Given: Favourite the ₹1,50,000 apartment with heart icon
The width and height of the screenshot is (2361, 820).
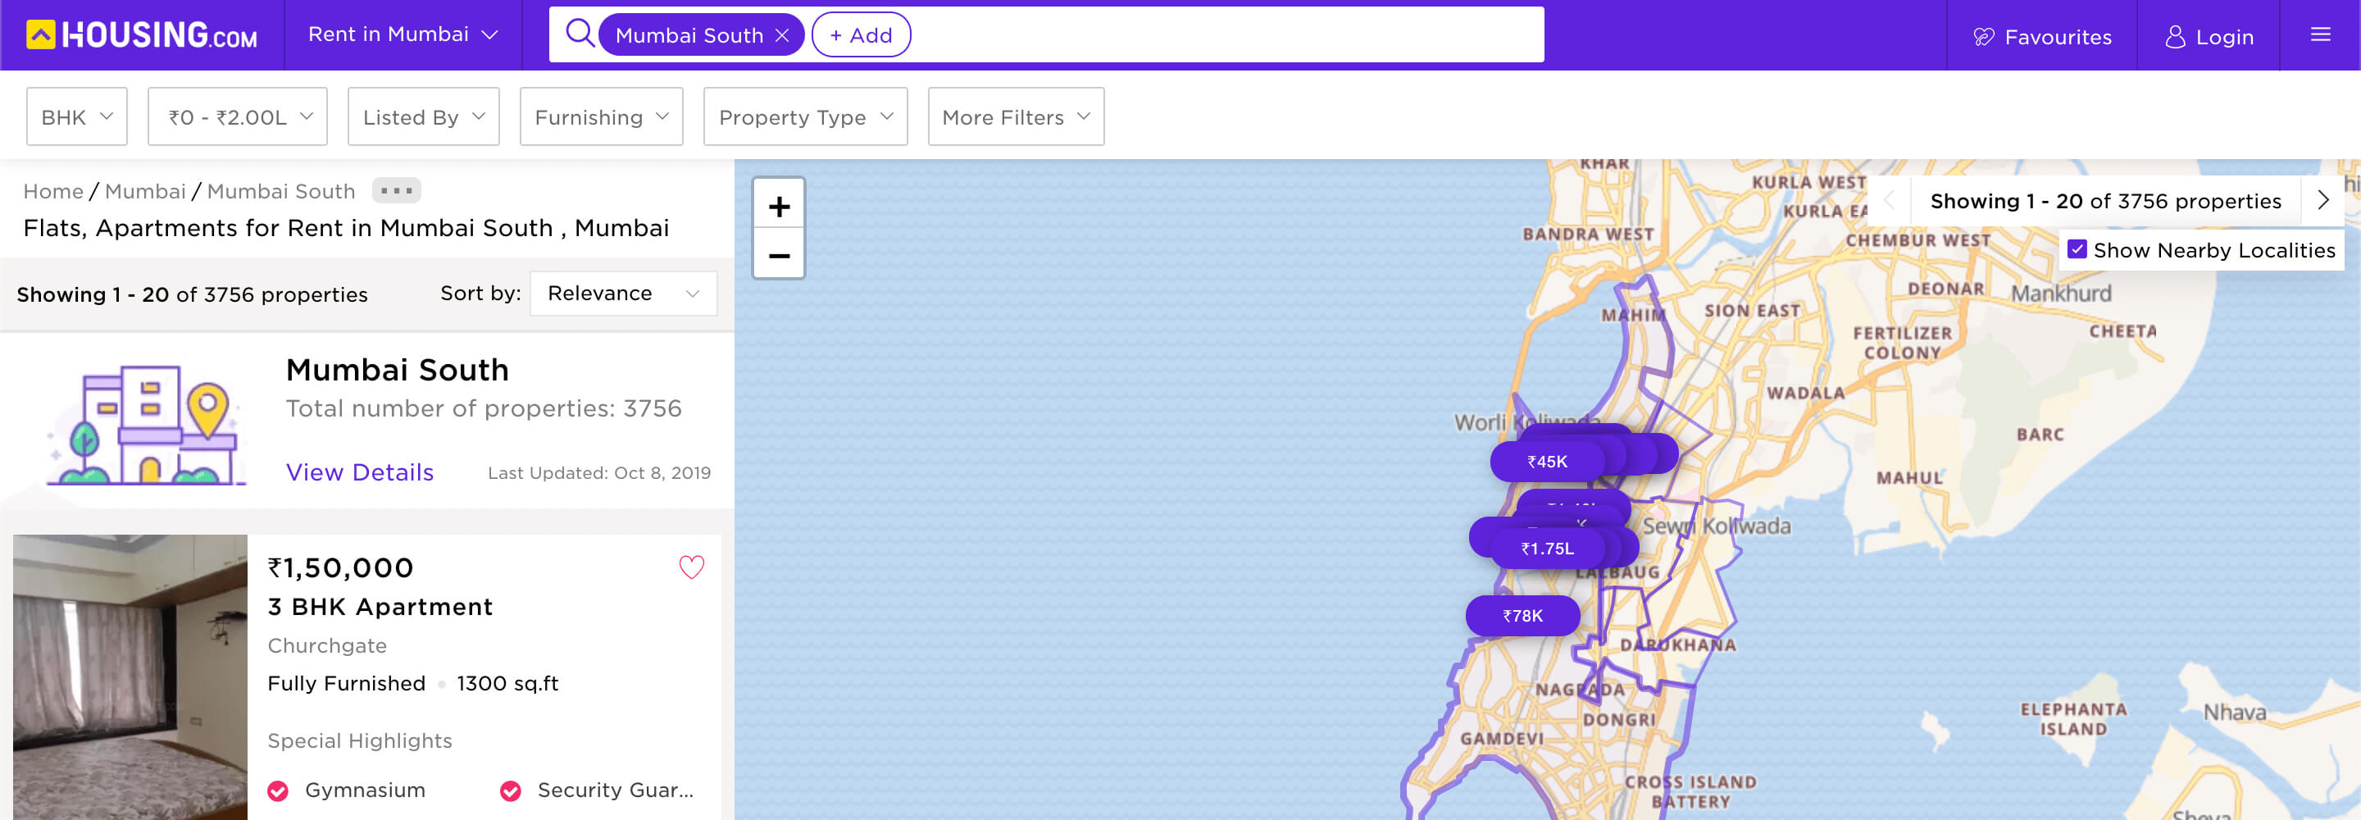Looking at the screenshot, I should click(x=691, y=567).
